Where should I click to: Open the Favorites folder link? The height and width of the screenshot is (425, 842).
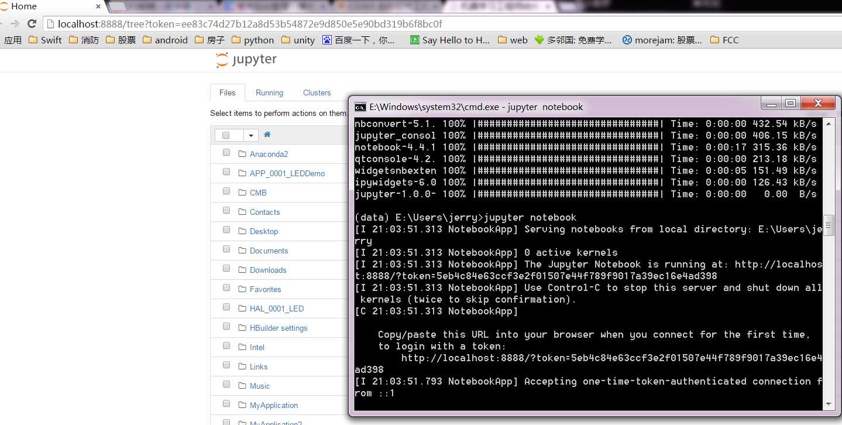coord(265,289)
